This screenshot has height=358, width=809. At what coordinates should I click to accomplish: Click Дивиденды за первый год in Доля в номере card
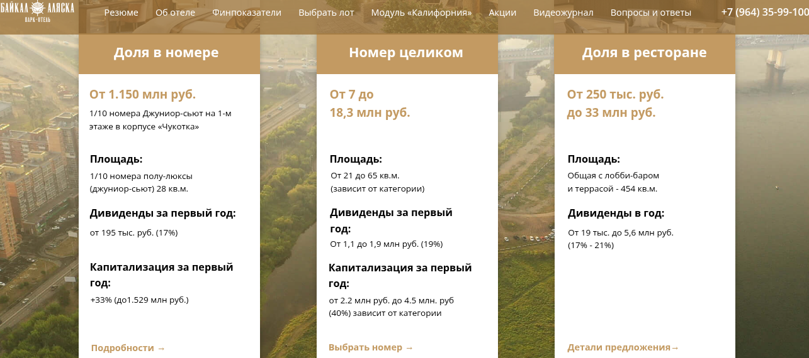(163, 214)
